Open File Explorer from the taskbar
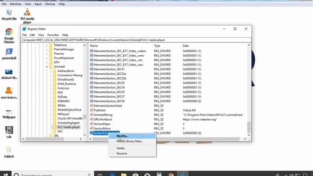This screenshot has width=313, height=176. pos(124,175)
